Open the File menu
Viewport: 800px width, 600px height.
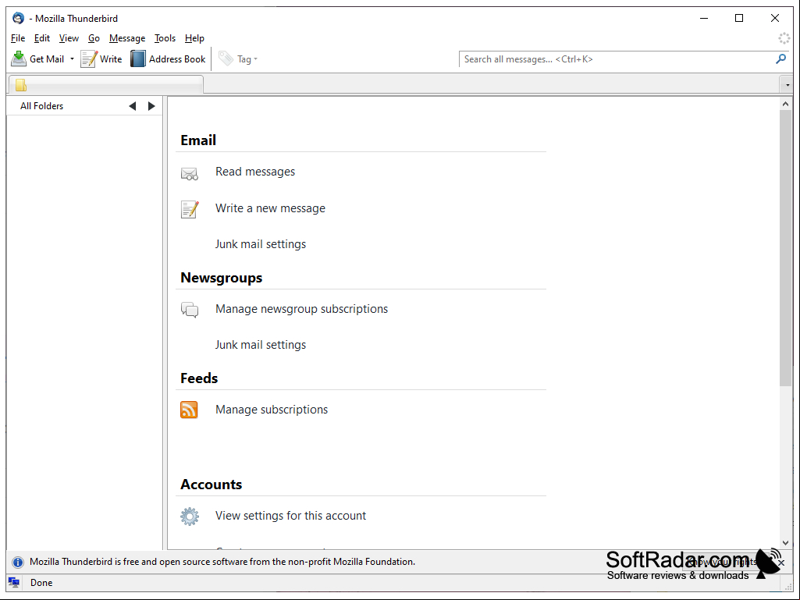(x=18, y=38)
